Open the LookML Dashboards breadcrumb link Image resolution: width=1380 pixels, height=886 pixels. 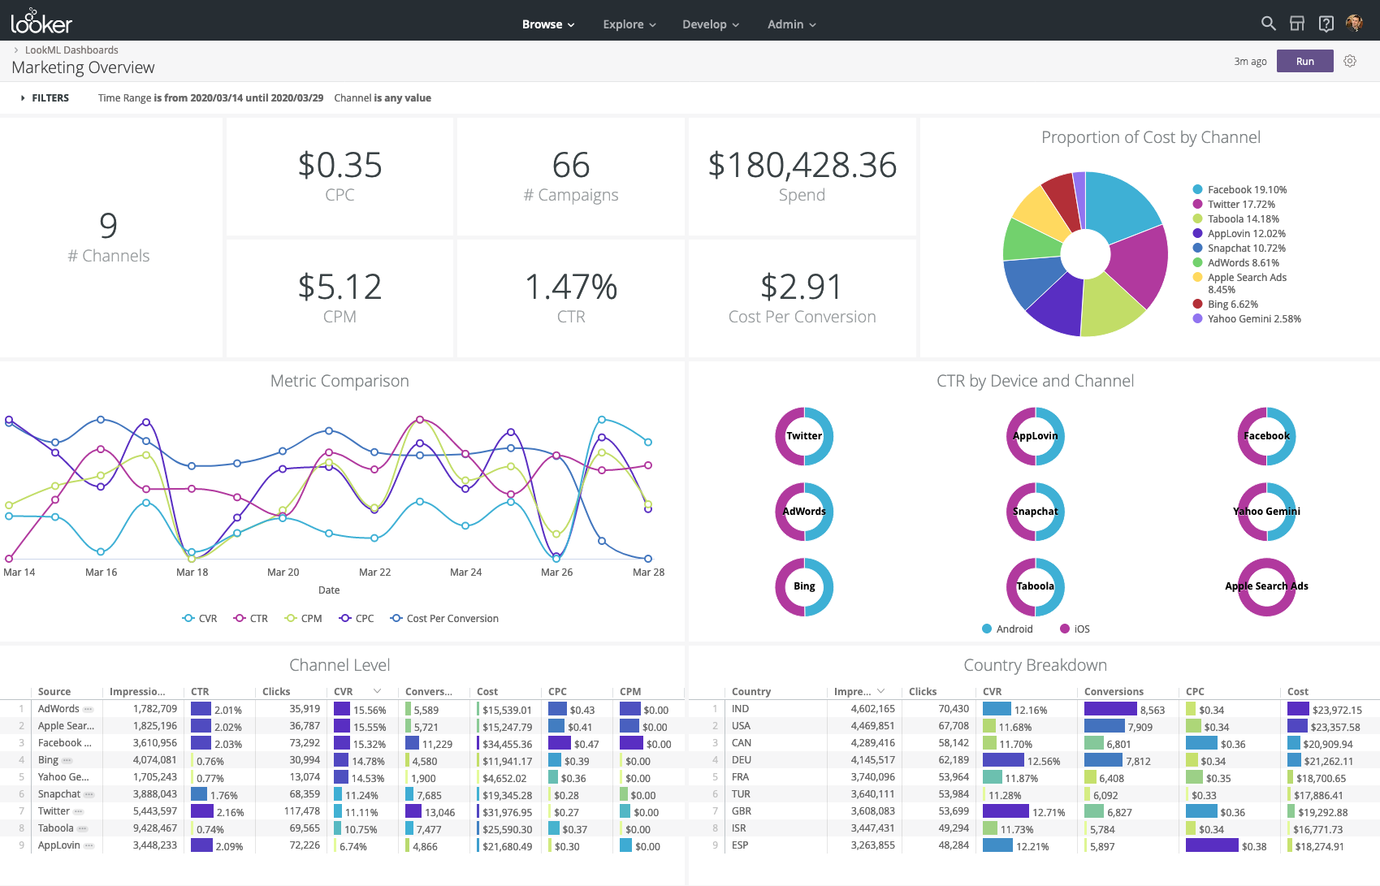72,50
